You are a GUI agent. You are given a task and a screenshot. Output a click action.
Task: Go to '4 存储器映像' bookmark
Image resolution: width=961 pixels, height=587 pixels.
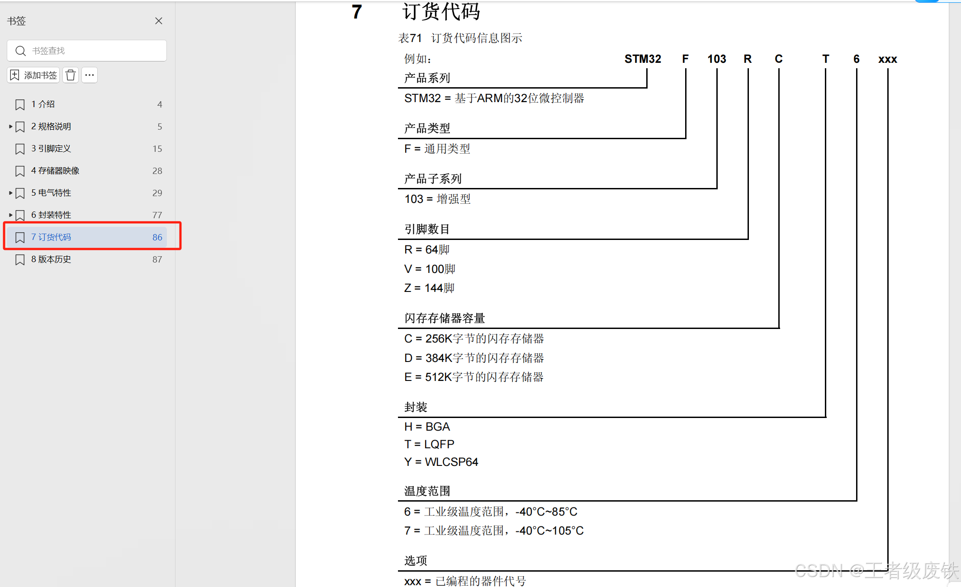[55, 171]
